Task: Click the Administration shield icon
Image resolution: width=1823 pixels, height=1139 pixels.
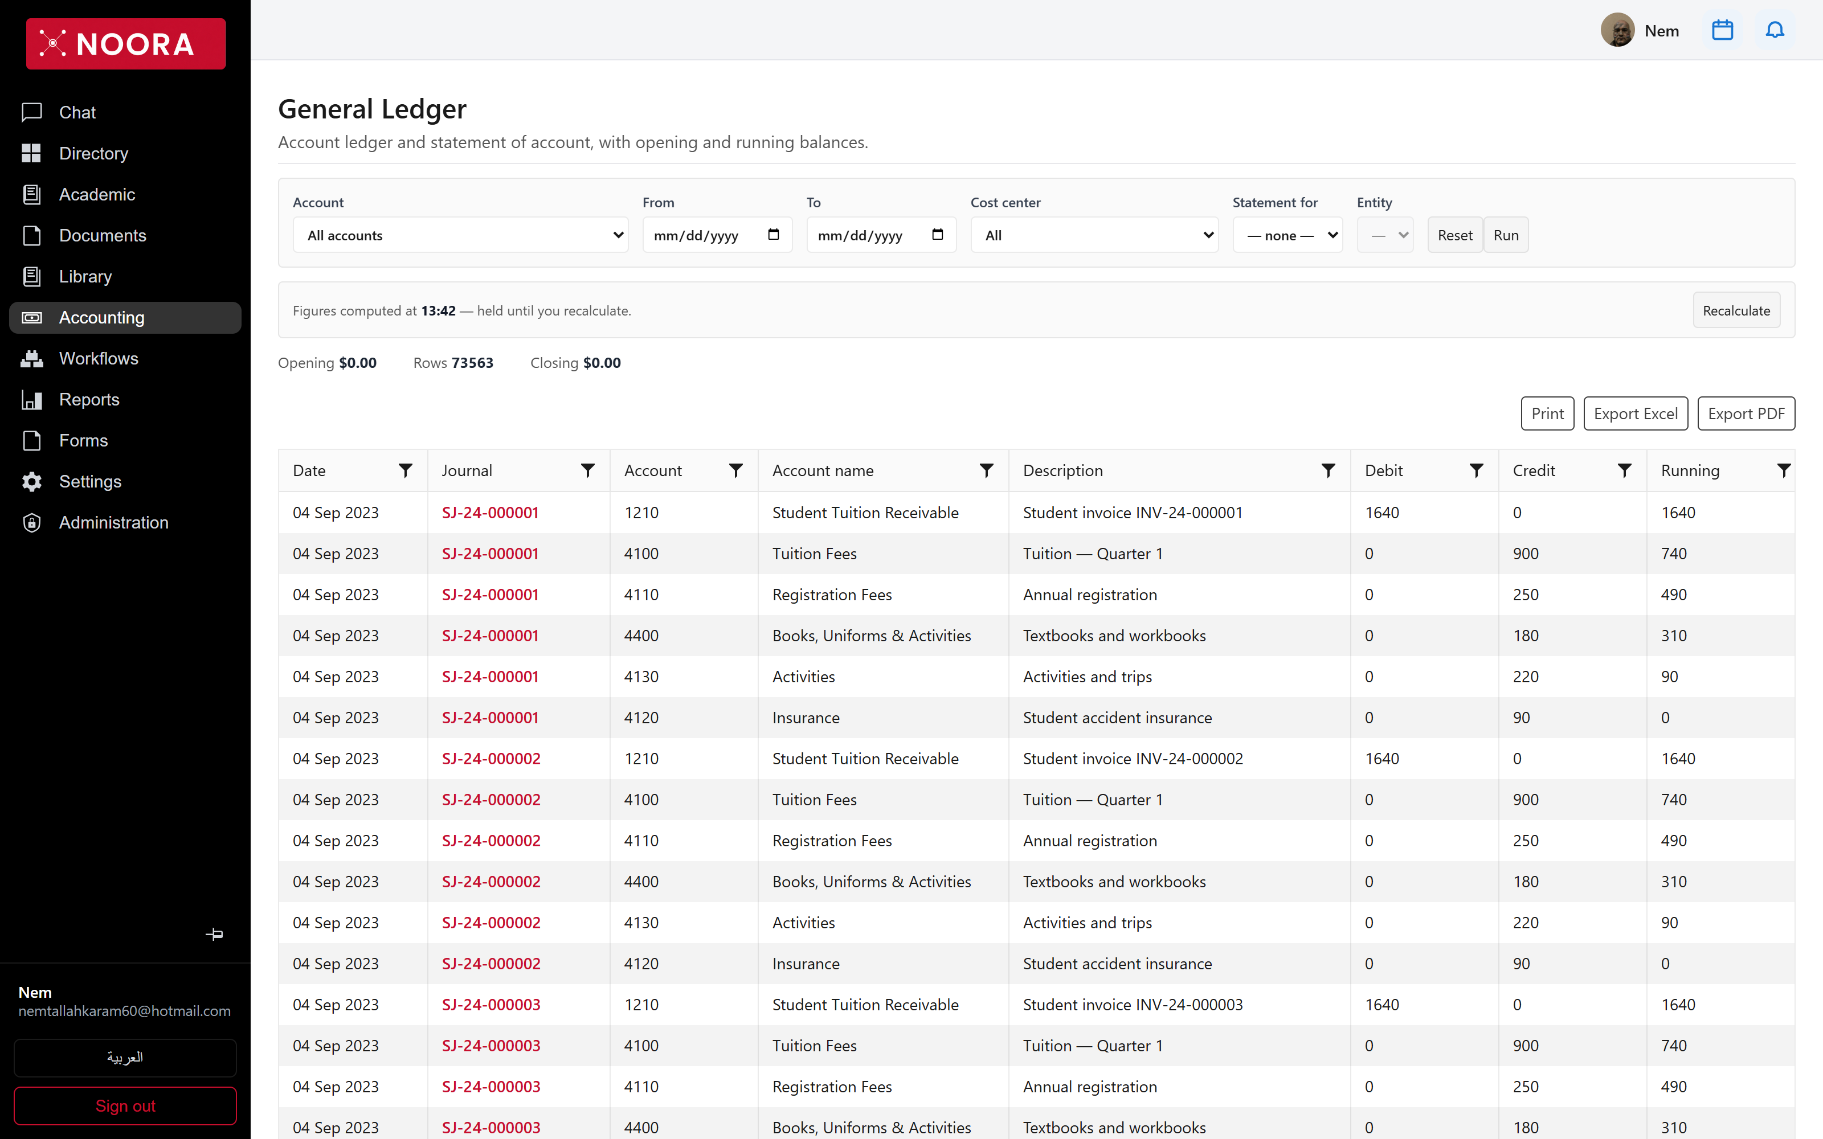Action: click(x=32, y=522)
